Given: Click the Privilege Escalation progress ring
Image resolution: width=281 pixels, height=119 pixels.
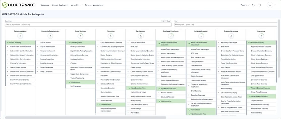Looking at the screenshot, I should [171, 36].
